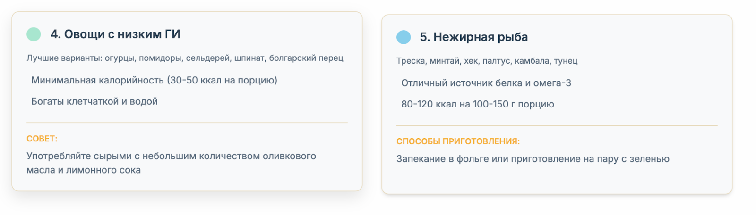Select the heading 4. Овощи с низким ГИ
The width and height of the screenshot is (756, 215).
(x=115, y=34)
